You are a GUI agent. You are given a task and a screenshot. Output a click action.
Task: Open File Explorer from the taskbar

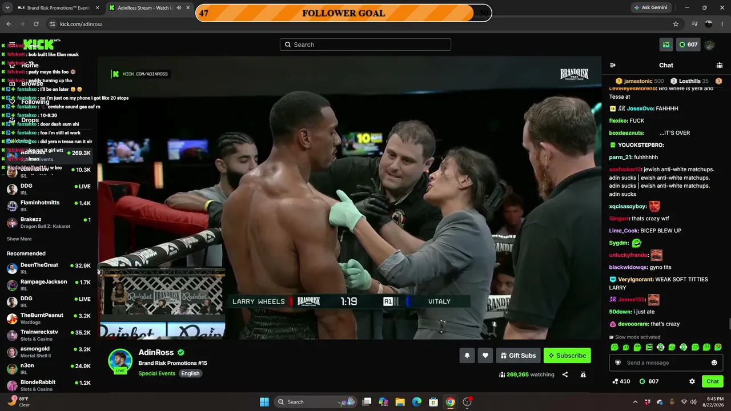coord(400,402)
